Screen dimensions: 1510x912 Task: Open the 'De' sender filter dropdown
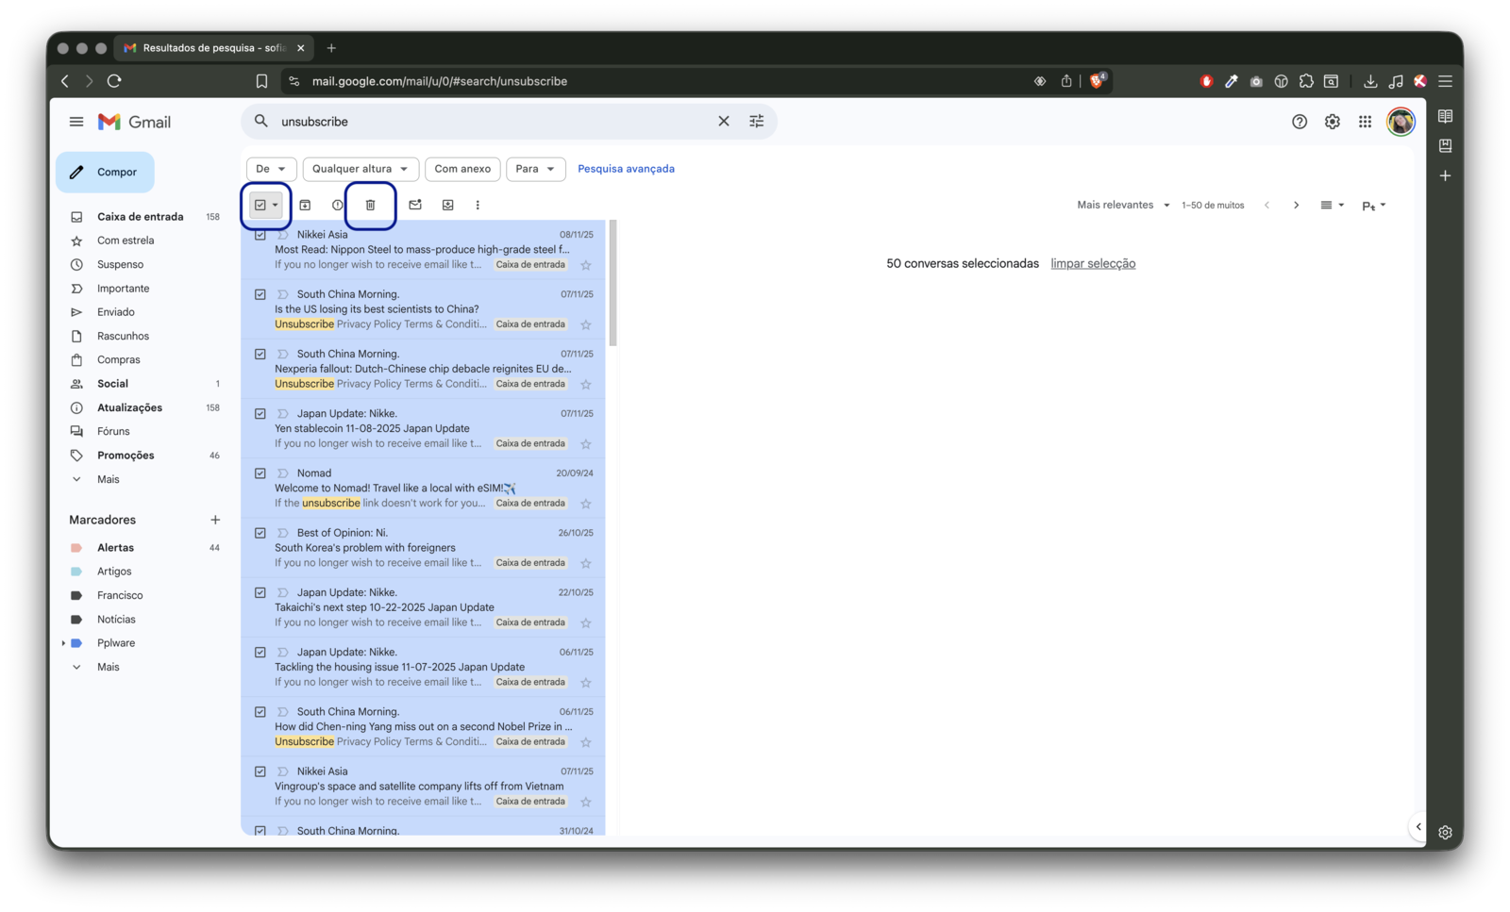coord(271,169)
